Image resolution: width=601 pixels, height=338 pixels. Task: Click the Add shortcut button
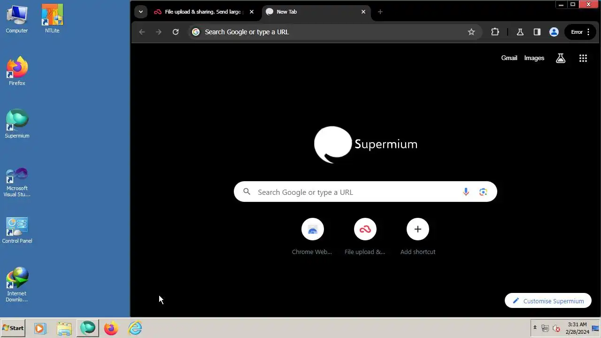[417, 237]
